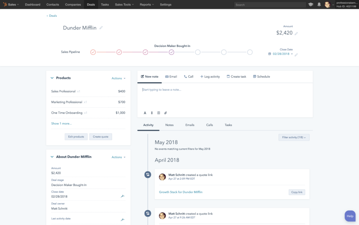
Task: Open Settings in navigation
Action: (x=166, y=4)
